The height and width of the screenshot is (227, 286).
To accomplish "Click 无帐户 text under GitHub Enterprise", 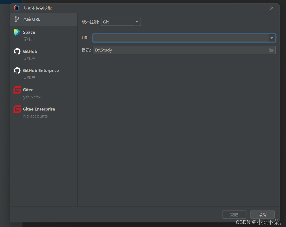I will point(29,77).
